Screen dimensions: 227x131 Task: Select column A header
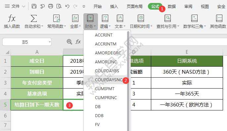37,52
